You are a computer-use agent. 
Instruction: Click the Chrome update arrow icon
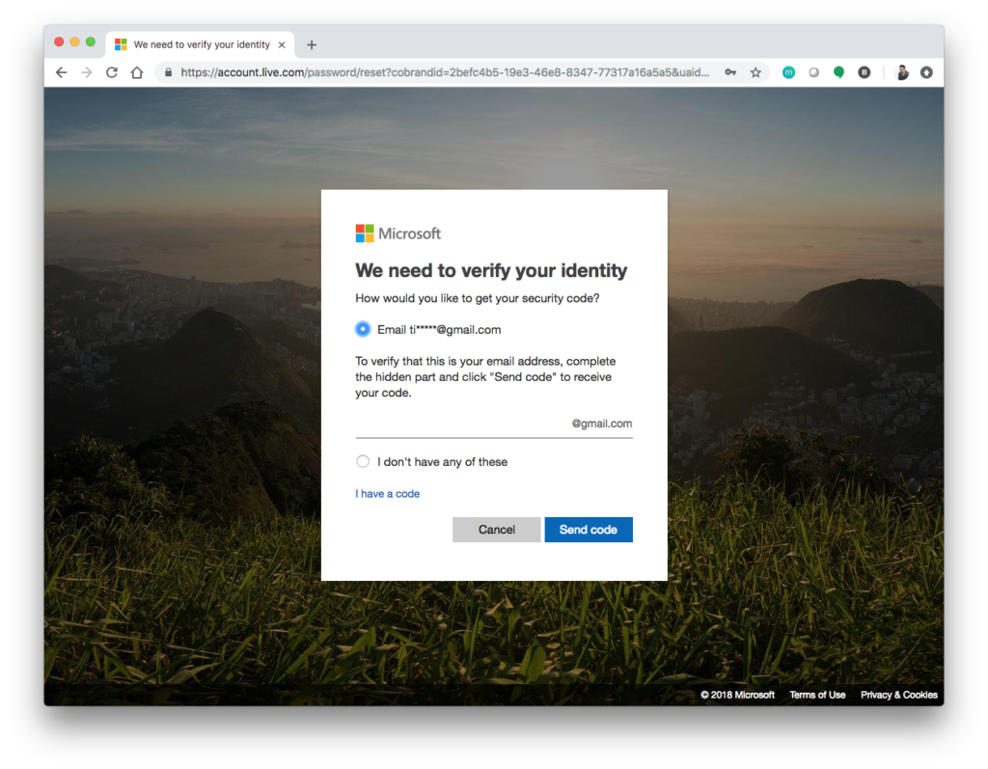point(926,72)
